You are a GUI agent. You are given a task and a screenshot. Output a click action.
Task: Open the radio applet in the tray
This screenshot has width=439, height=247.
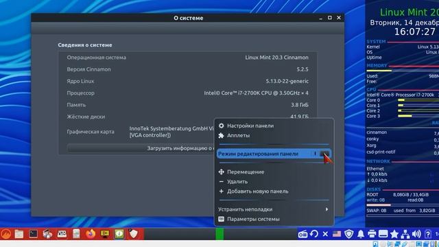pos(302,234)
